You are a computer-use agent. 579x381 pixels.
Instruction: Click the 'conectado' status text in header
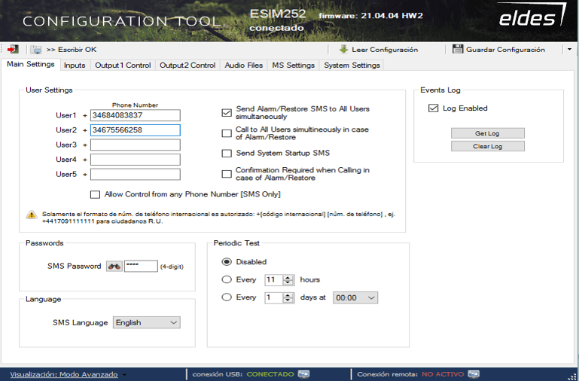[x=276, y=28]
